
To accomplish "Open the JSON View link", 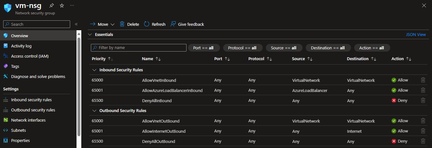I will (416, 34).
